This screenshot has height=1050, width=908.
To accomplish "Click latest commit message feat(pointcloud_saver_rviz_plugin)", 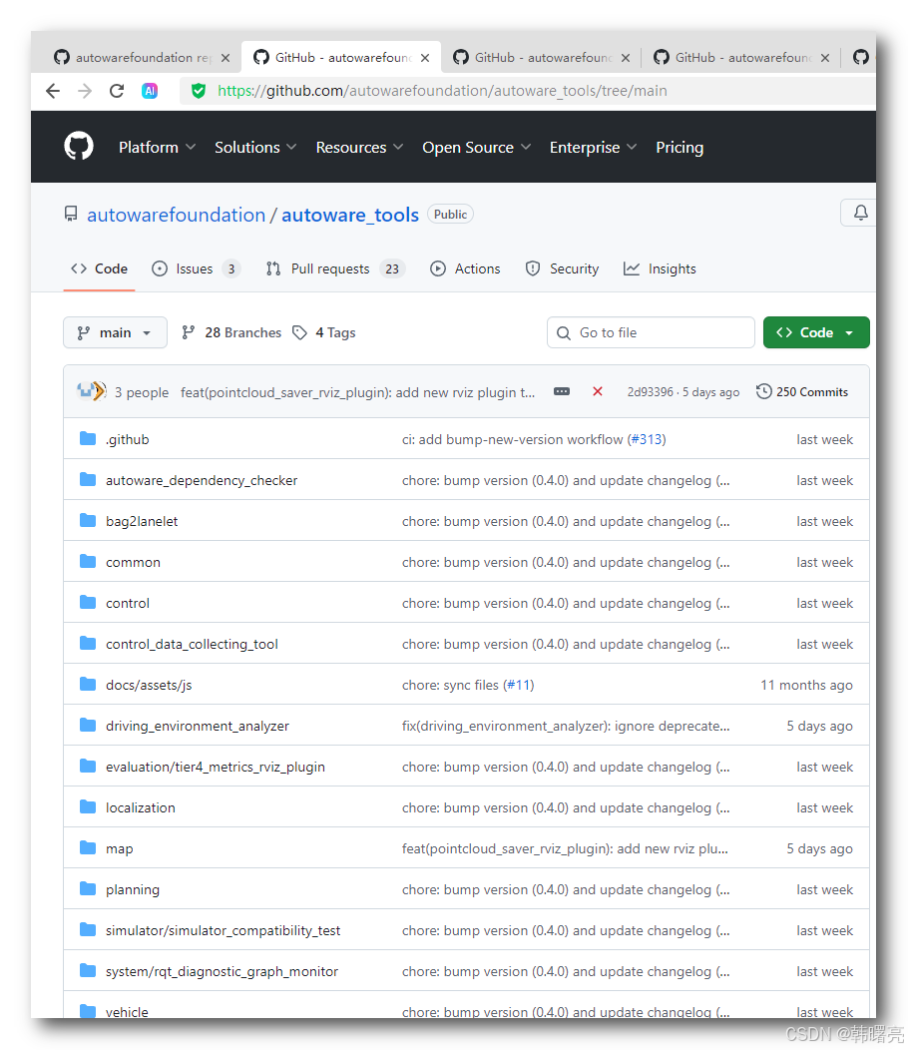I will click(357, 392).
